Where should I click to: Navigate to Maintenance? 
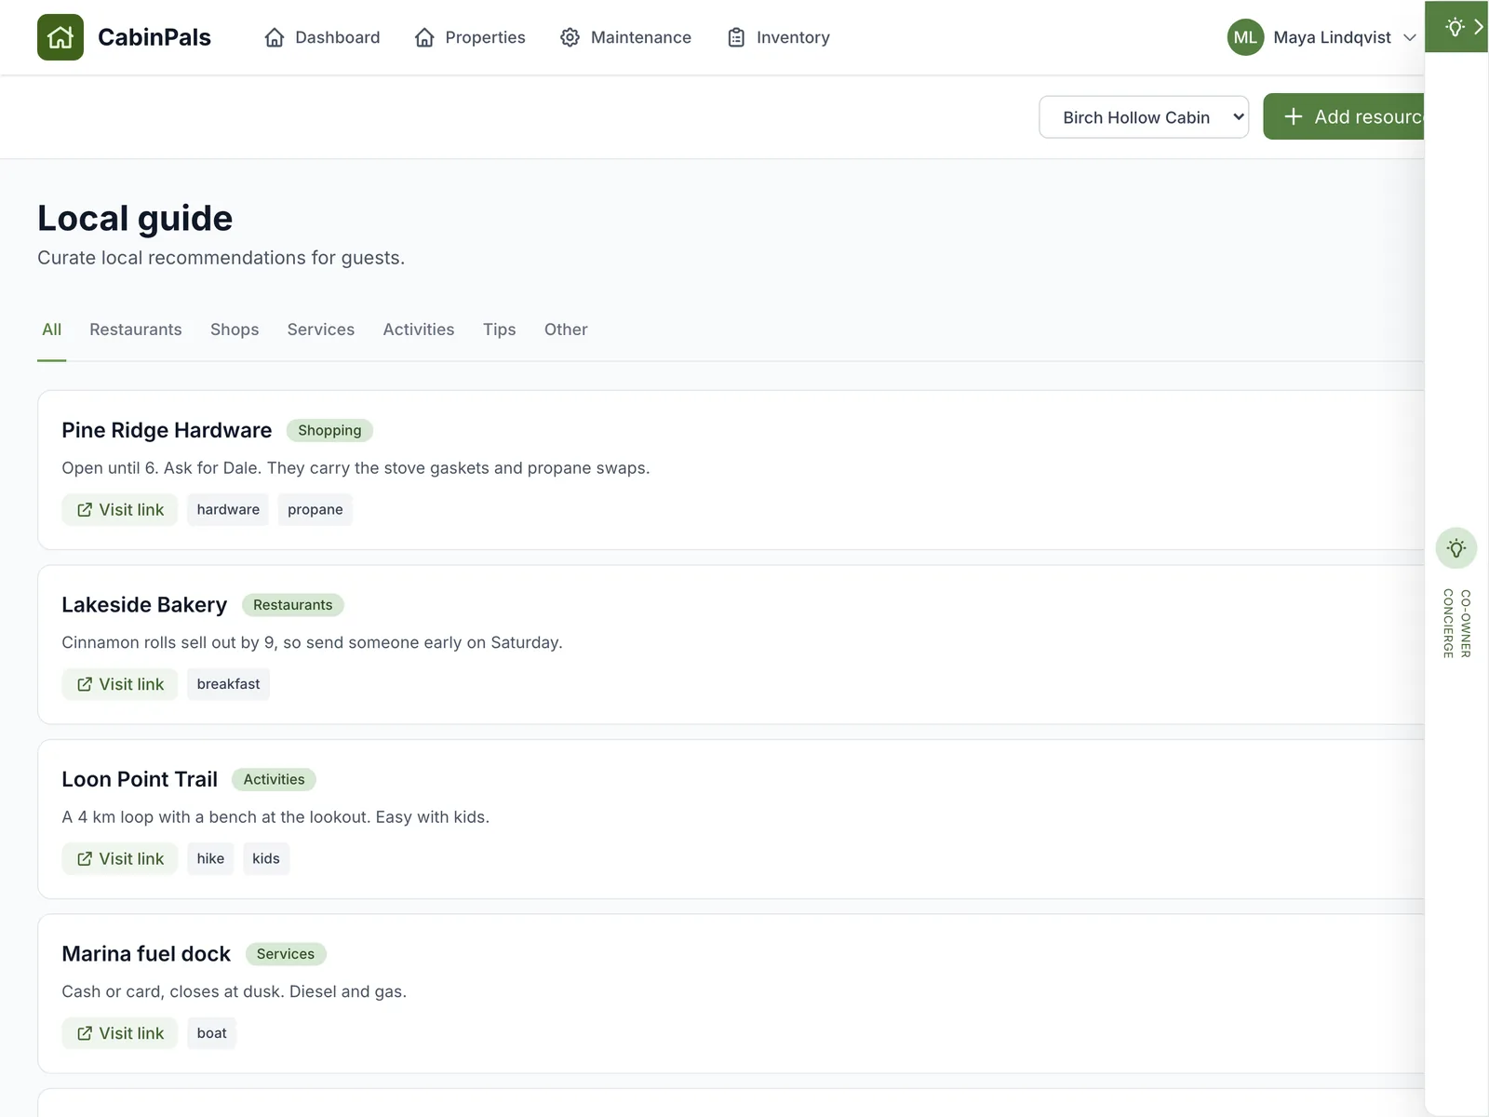[x=625, y=37]
